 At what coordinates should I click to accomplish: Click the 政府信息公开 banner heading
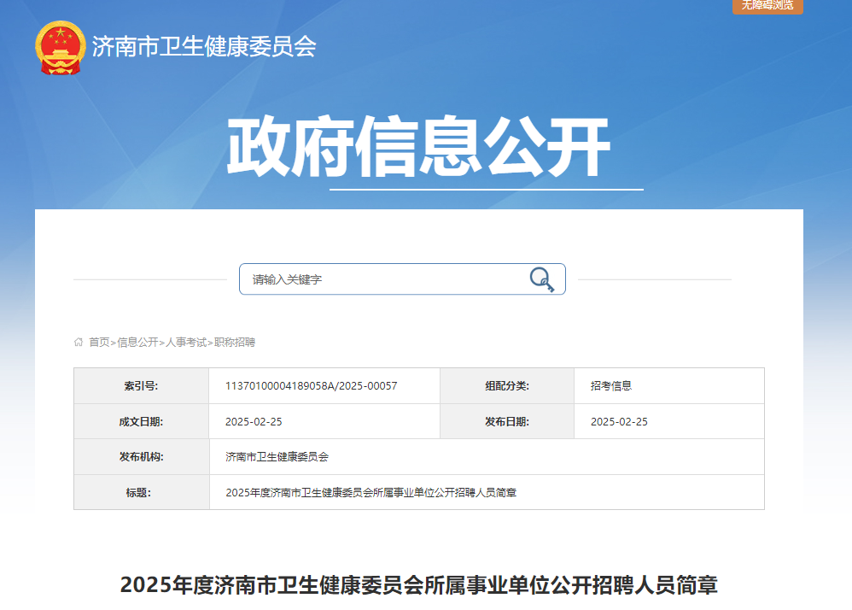click(418, 147)
